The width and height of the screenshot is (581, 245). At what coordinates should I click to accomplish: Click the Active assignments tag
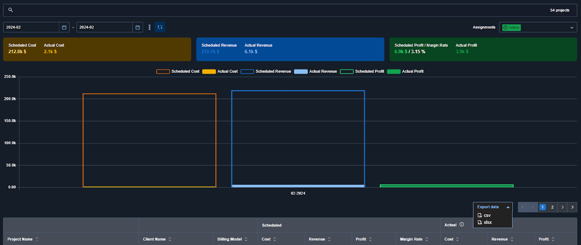pyautogui.click(x=511, y=28)
